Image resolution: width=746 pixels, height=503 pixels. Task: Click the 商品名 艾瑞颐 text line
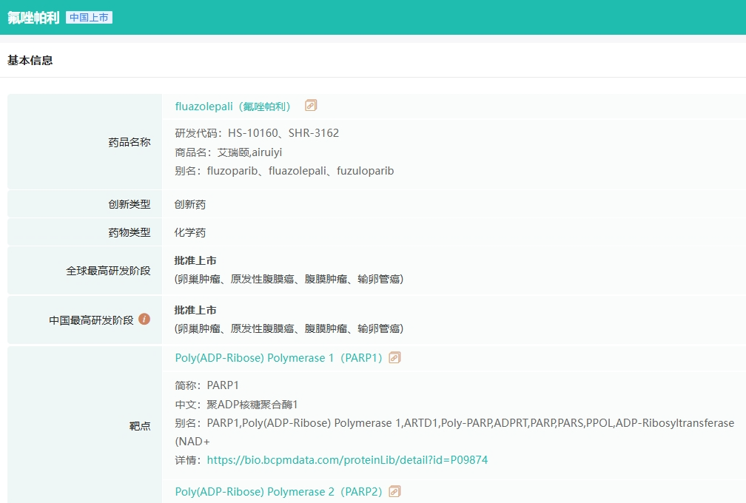coord(229,152)
